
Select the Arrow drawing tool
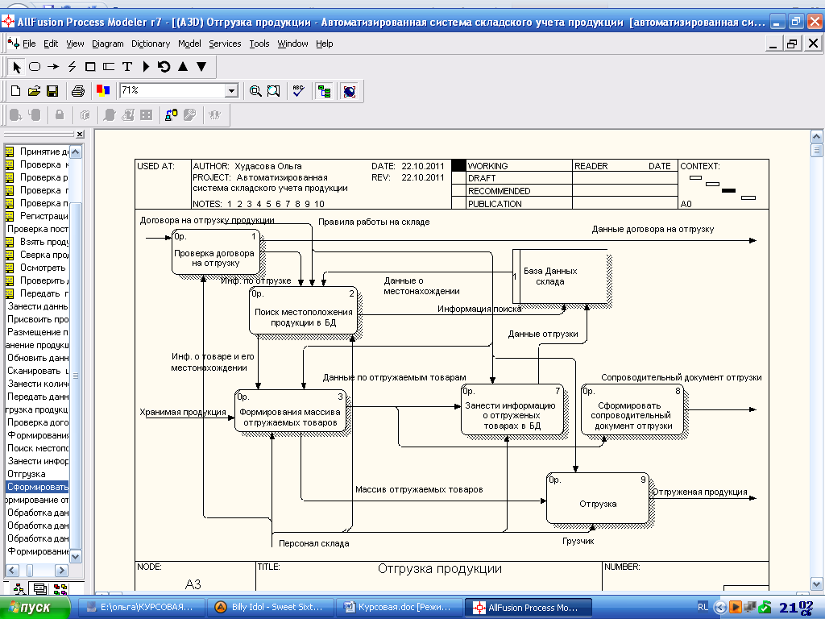click(x=53, y=67)
